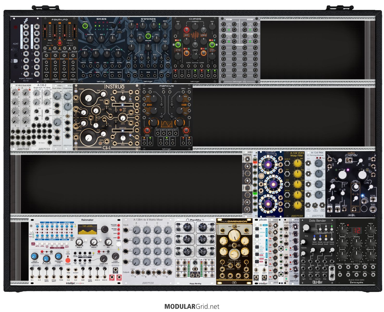
Task: Click the red FREE button on Four LFO
Action: [x=60, y=43]
